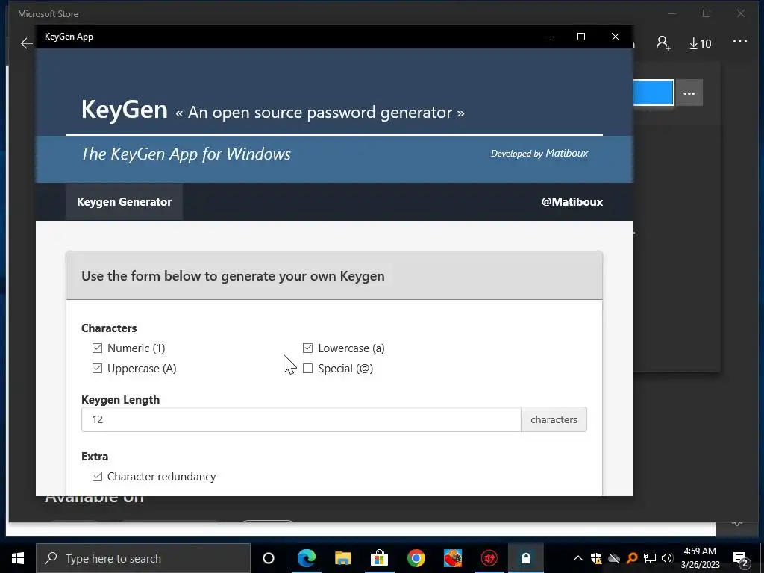764x573 pixels.
Task: Switch to Microsoft Store taskbar icon
Action: (x=379, y=558)
